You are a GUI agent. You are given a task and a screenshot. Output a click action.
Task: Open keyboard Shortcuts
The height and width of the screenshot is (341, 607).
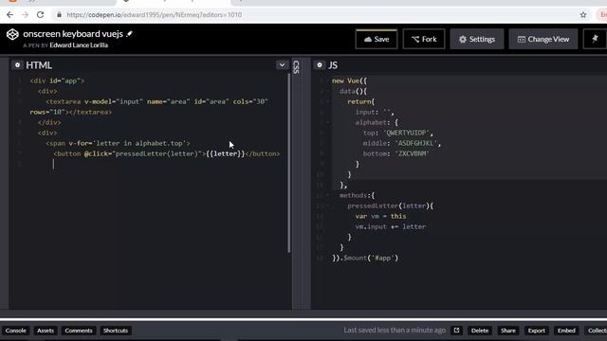(x=116, y=331)
